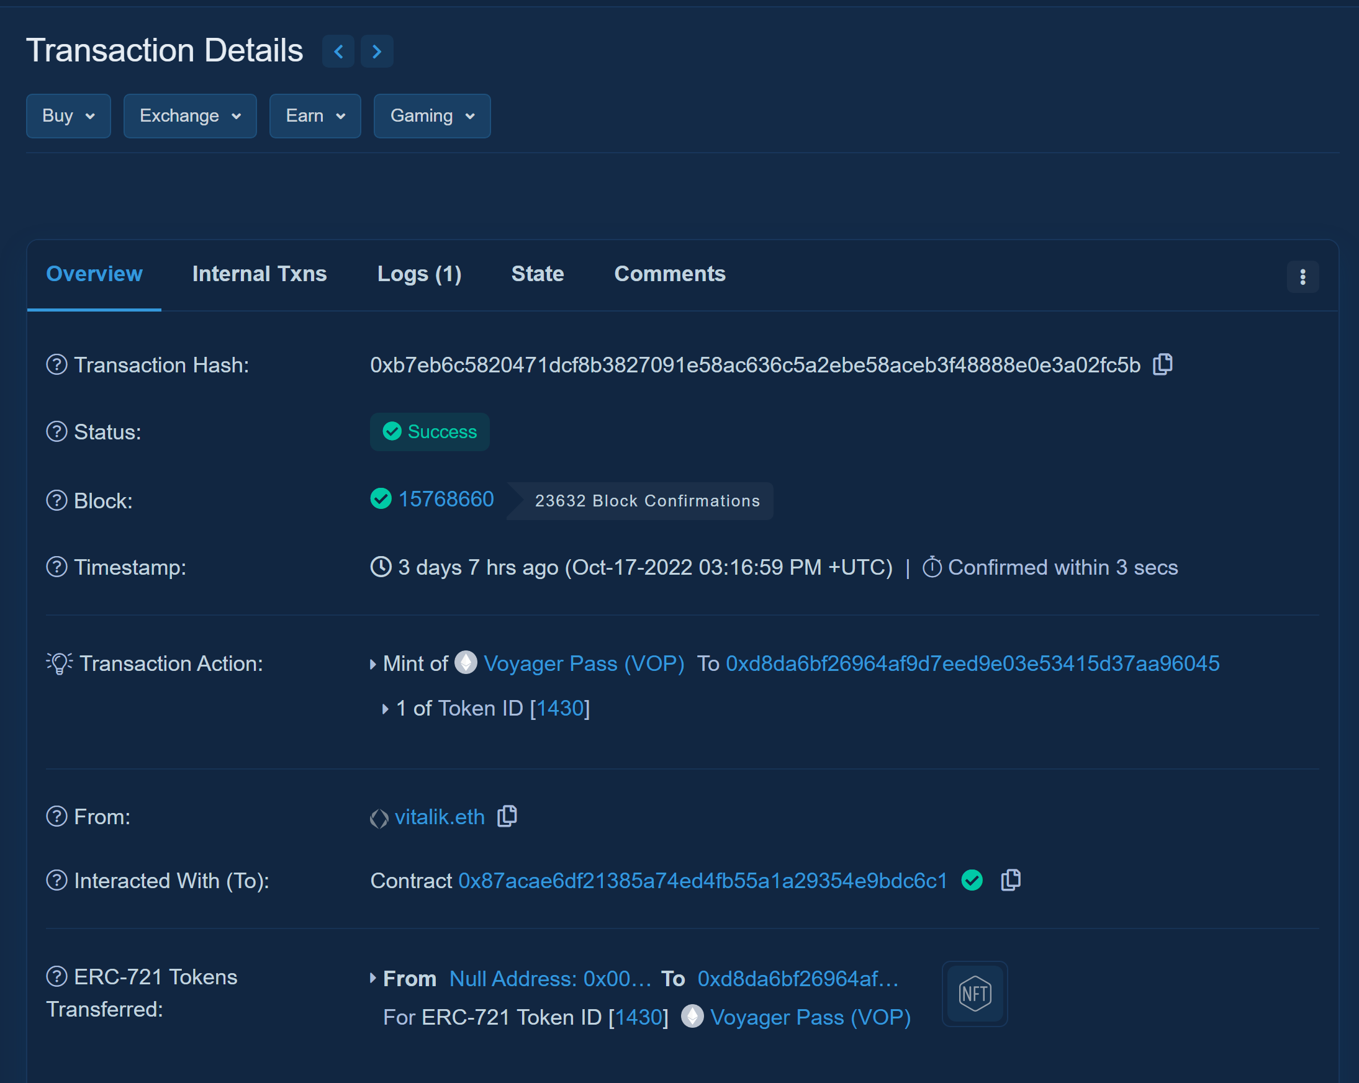The image size is (1359, 1083).
Task: Copy the transaction hash
Action: pos(1162,364)
